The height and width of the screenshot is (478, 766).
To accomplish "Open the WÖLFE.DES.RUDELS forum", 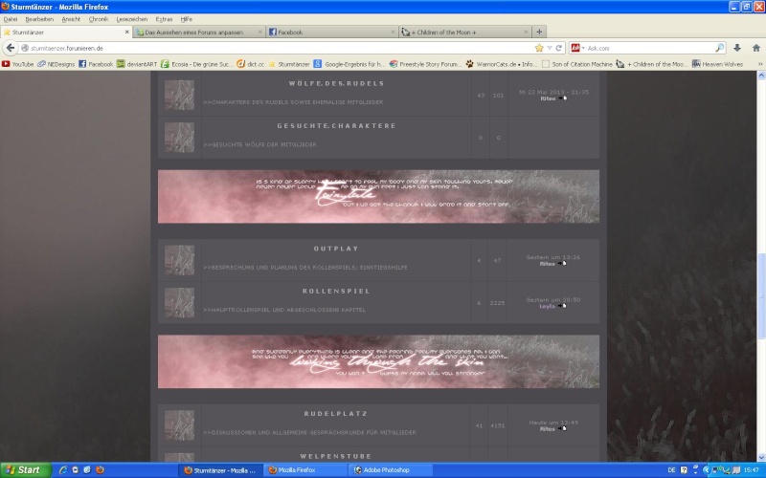I will (337, 83).
